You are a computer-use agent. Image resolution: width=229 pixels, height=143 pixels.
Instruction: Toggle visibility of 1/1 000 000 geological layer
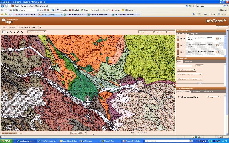point(181,52)
